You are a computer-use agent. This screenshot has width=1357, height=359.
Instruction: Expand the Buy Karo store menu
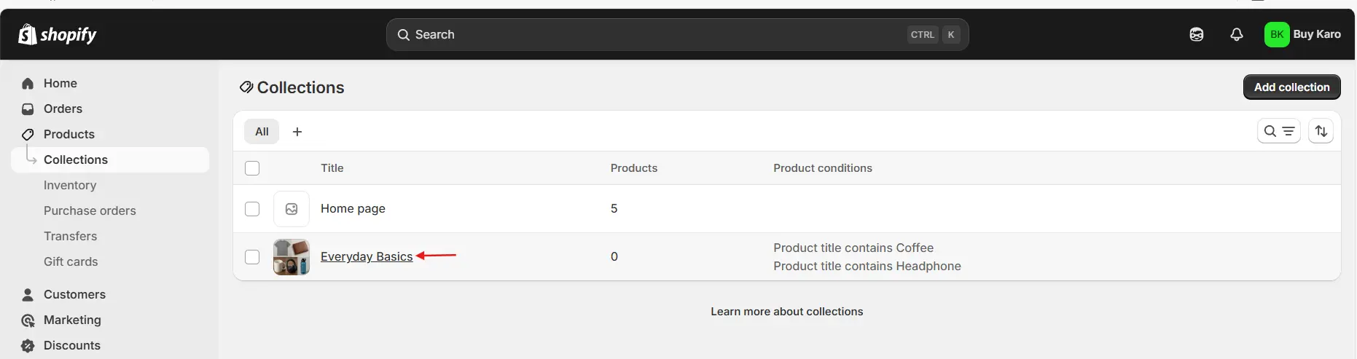1316,34
